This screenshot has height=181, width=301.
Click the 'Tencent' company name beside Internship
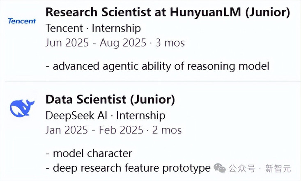(x=64, y=28)
